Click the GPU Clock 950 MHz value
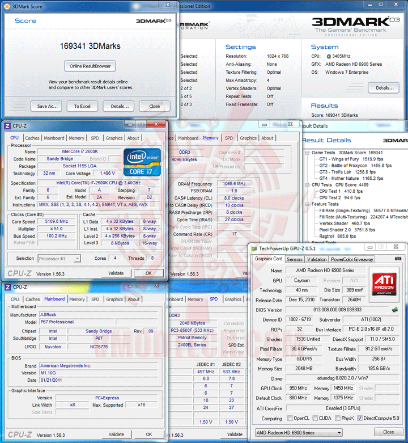 coord(298,388)
